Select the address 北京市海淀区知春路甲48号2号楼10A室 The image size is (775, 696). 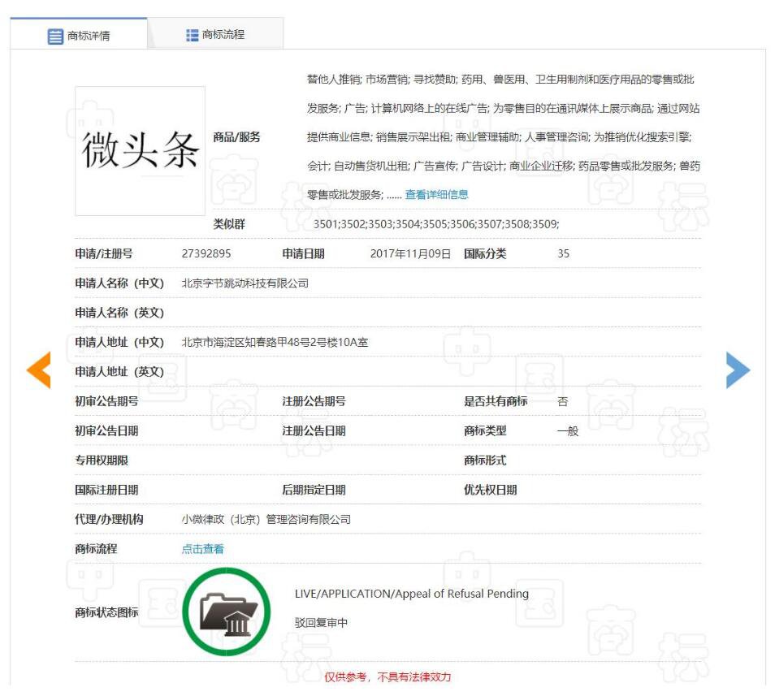click(275, 343)
